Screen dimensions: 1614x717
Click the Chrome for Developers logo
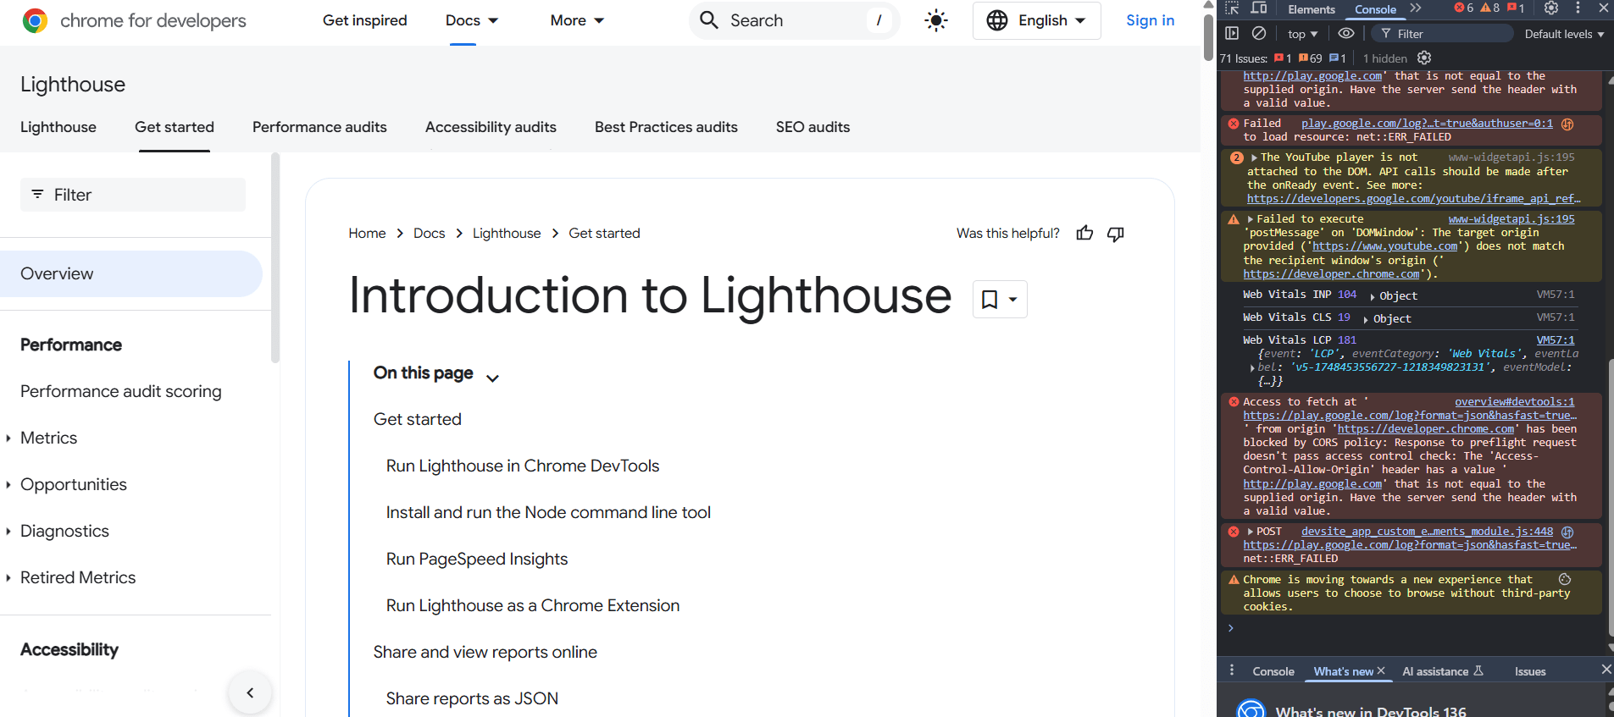[x=134, y=20]
